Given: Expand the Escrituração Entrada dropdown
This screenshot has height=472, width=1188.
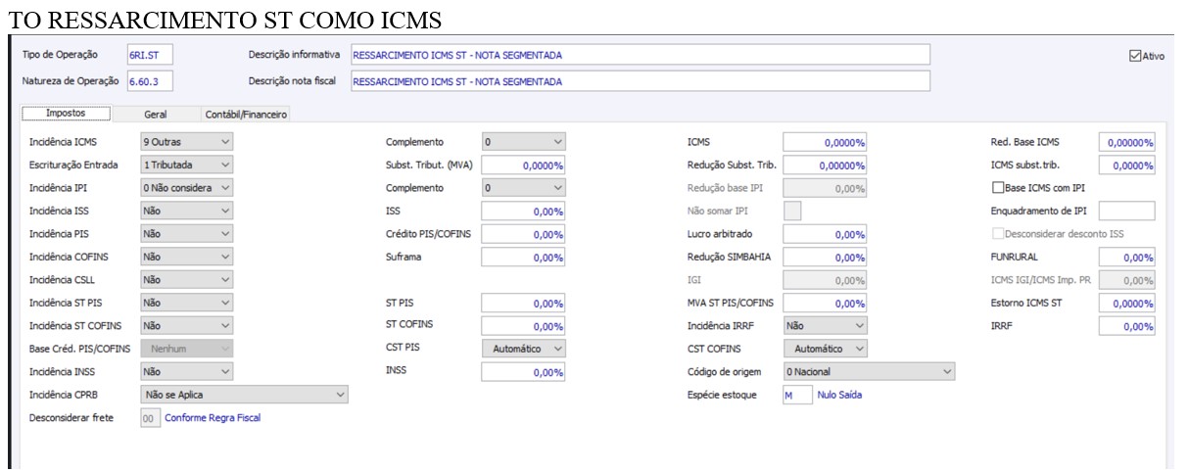Looking at the screenshot, I should click(x=187, y=165).
